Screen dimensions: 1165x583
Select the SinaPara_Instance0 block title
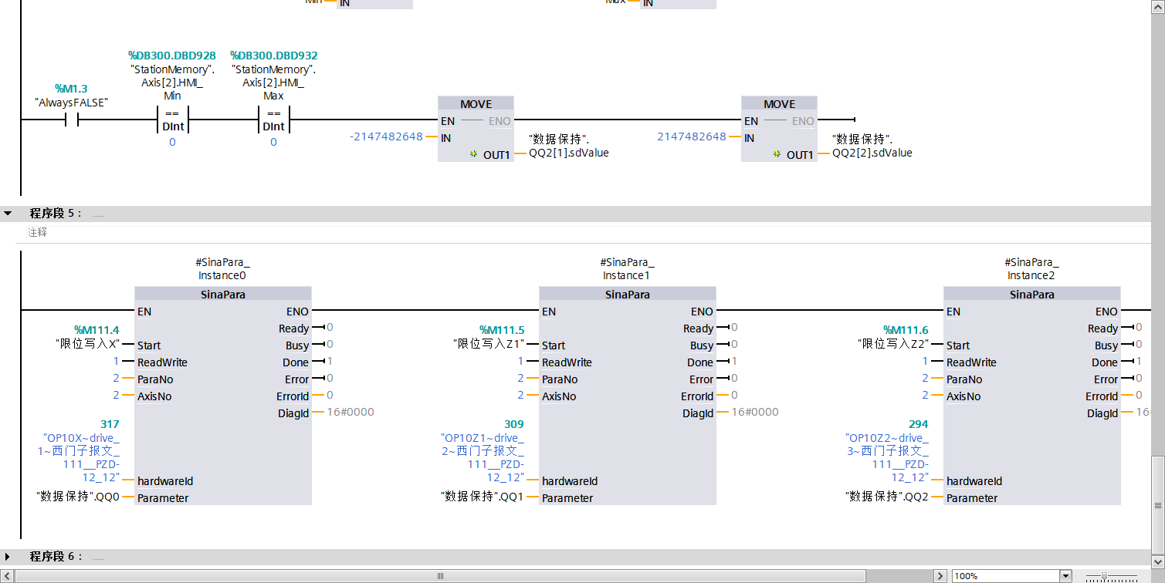pyautogui.click(x=223, y=295)
